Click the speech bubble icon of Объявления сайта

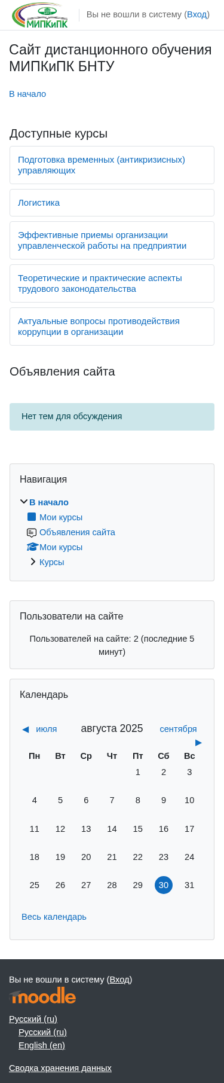[32, 532]
